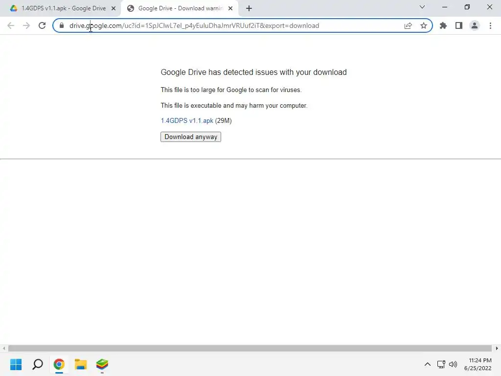The height and width of the screenshot is (376, 501).
Task: Open the Extensions puzzle icon
Action: 443,25
